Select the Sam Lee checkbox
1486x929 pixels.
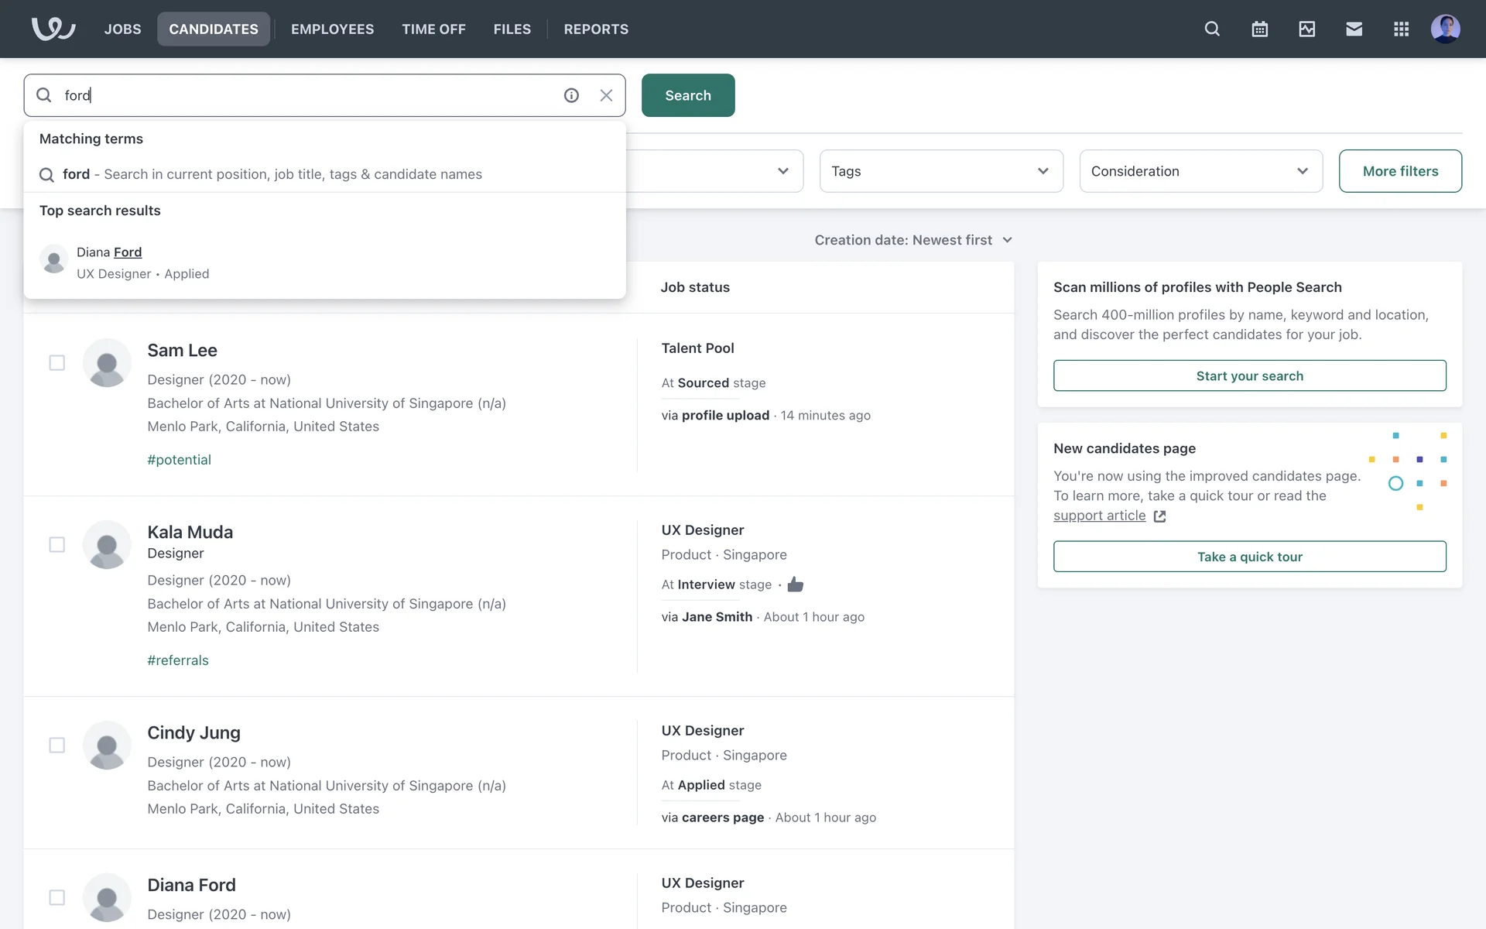pos(56,362)
